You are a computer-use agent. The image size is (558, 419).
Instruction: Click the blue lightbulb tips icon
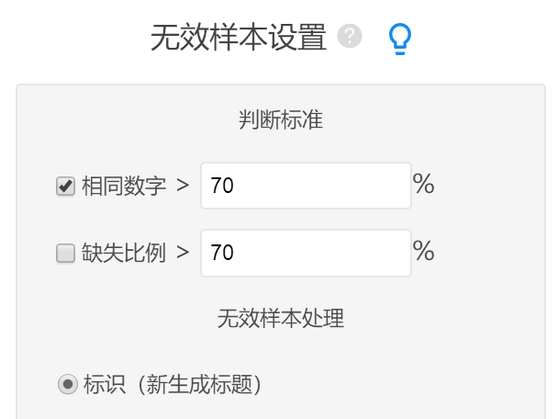pyautogui.click(x=400, y=39)
